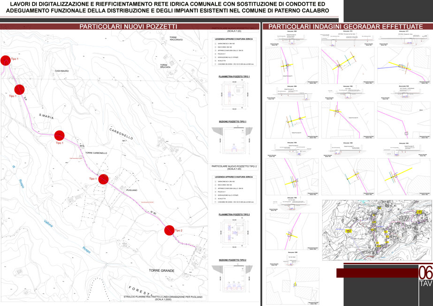Select the topmost red Tipo 1 marker

(5, 61)
